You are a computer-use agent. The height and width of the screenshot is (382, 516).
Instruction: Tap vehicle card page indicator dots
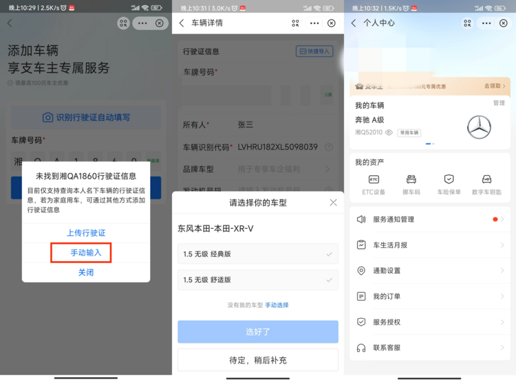tap(430, 144)
